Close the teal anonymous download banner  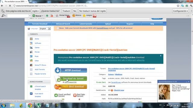161,56
